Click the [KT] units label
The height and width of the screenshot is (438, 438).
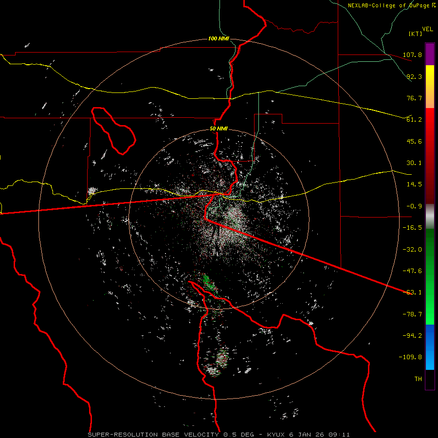point(416,34)
